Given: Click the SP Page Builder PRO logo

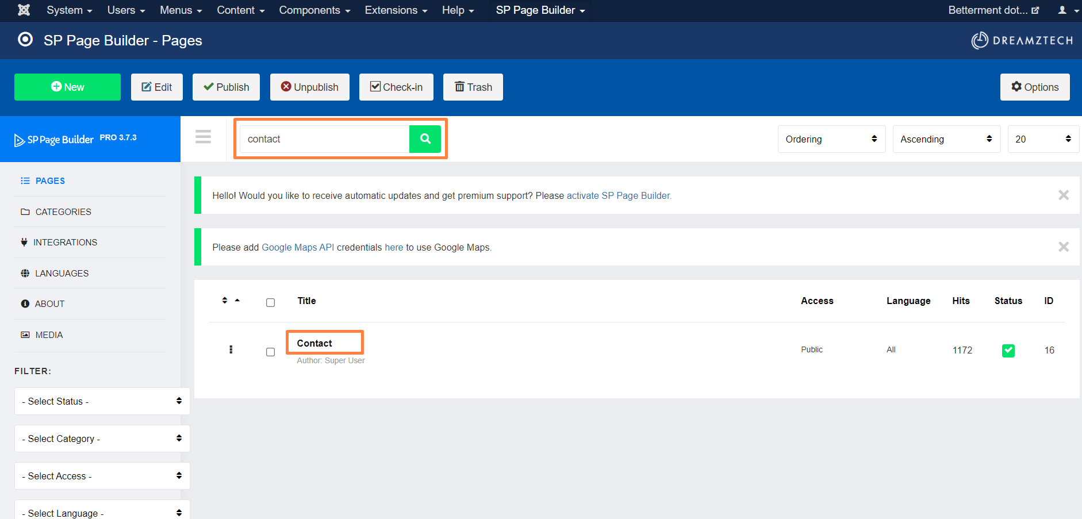Looking at the screenshot, I should (x=75, y=139).
